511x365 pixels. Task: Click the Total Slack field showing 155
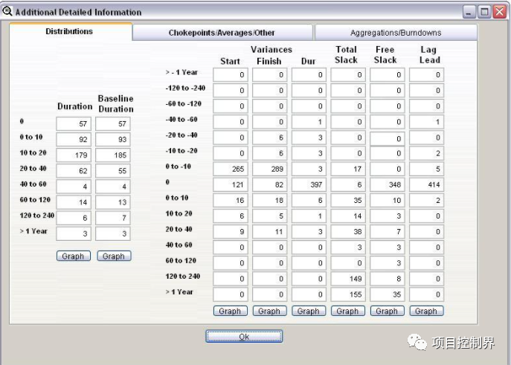(348, 294)
